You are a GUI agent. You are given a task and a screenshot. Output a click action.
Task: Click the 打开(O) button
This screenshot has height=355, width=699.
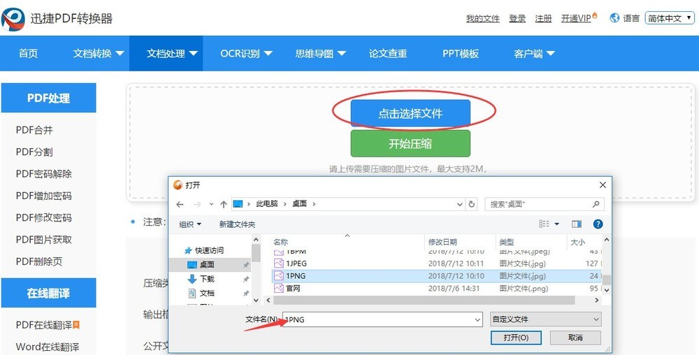516,338
